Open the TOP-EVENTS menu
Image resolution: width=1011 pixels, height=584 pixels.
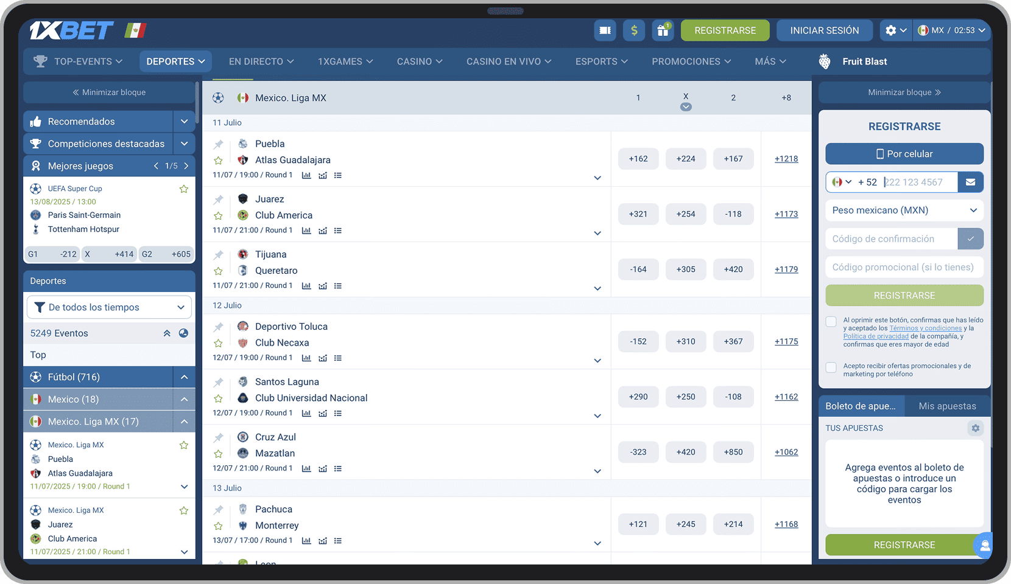[x=78, y=61]
